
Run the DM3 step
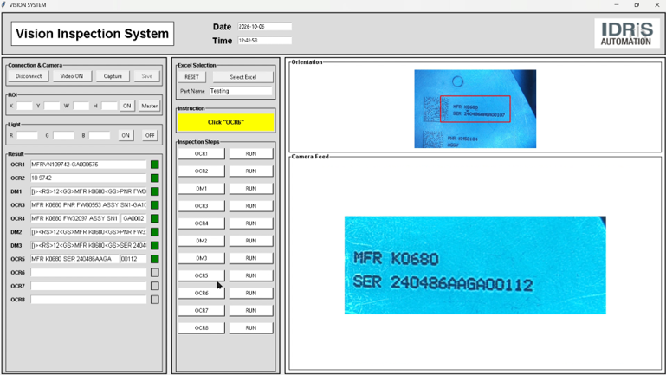pos(251,258)
